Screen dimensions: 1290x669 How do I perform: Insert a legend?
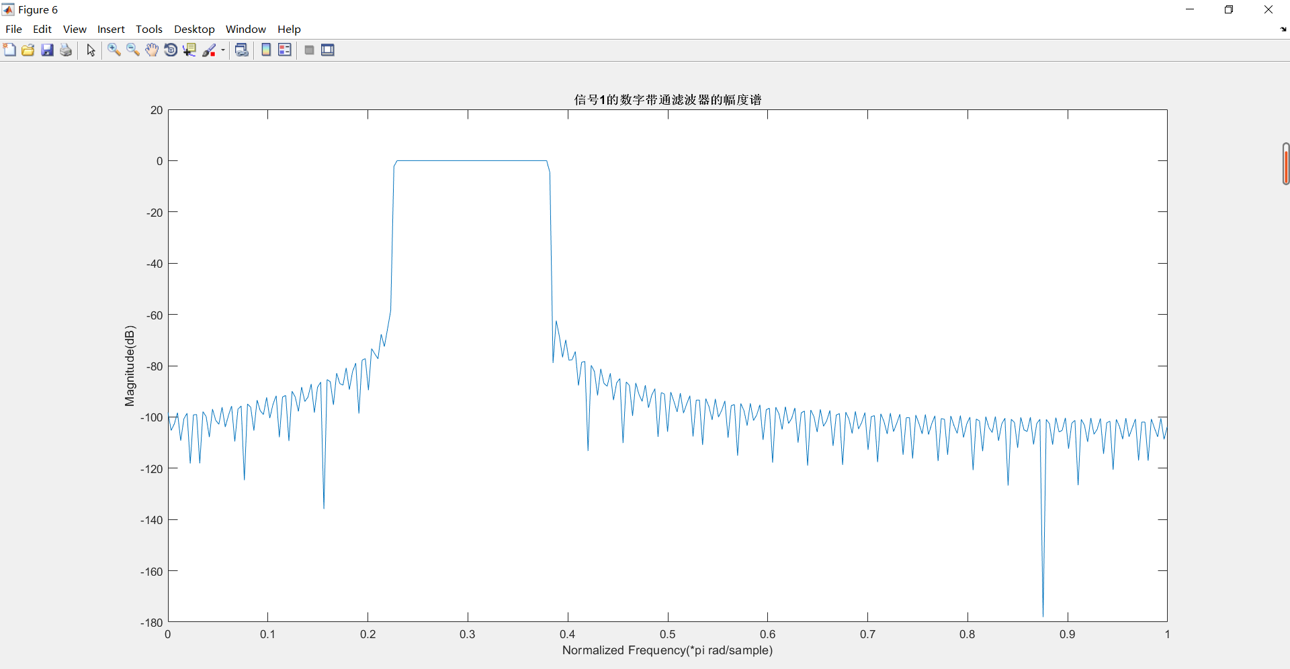pos(285,50)
